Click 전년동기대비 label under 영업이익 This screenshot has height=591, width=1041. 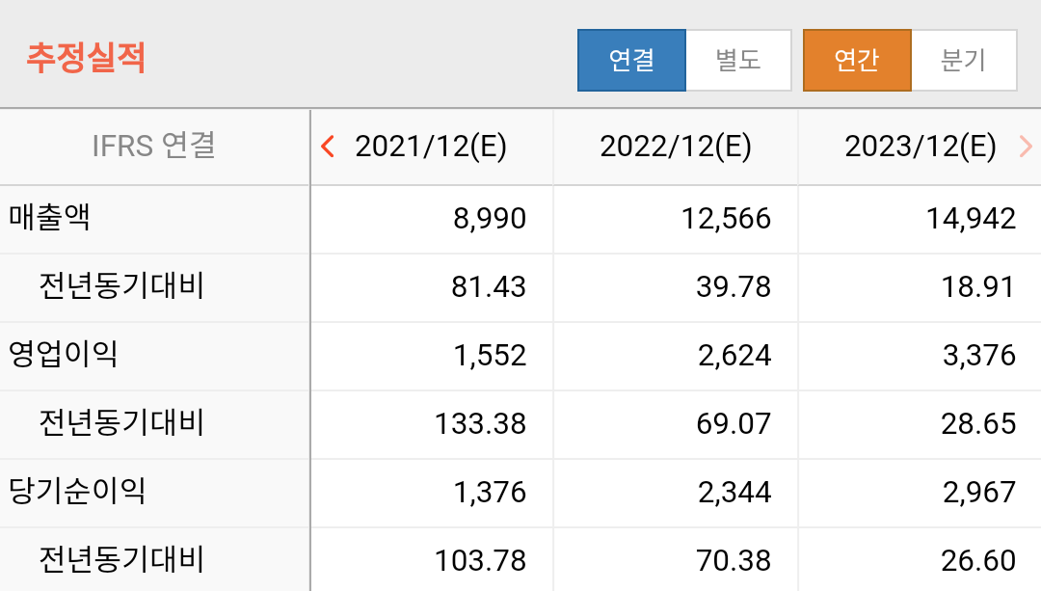point(121,422)
